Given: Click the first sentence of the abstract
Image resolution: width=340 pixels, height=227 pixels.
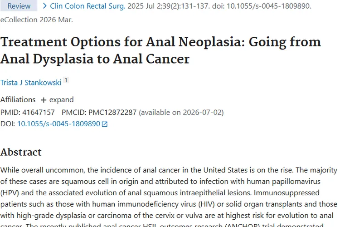Looking at the screenshot, I should pos(136,171).
